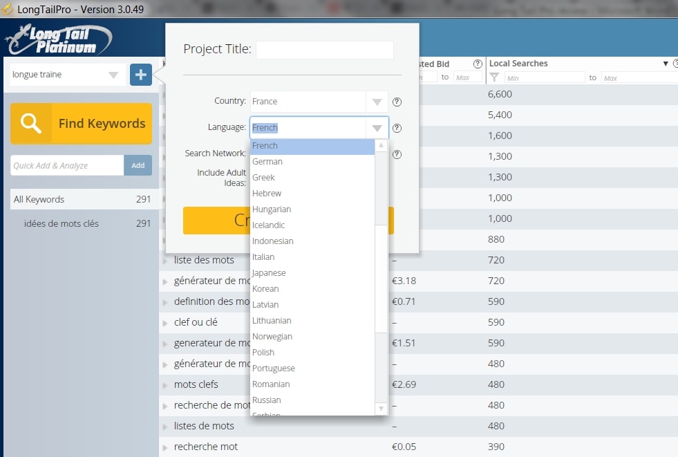Screen dimensions: 678x457
Task: Select Russian language option
Action: pos(312,400)
